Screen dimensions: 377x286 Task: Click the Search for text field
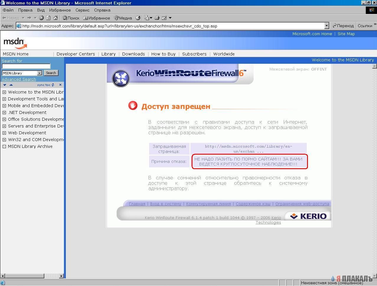click(26, 66)
